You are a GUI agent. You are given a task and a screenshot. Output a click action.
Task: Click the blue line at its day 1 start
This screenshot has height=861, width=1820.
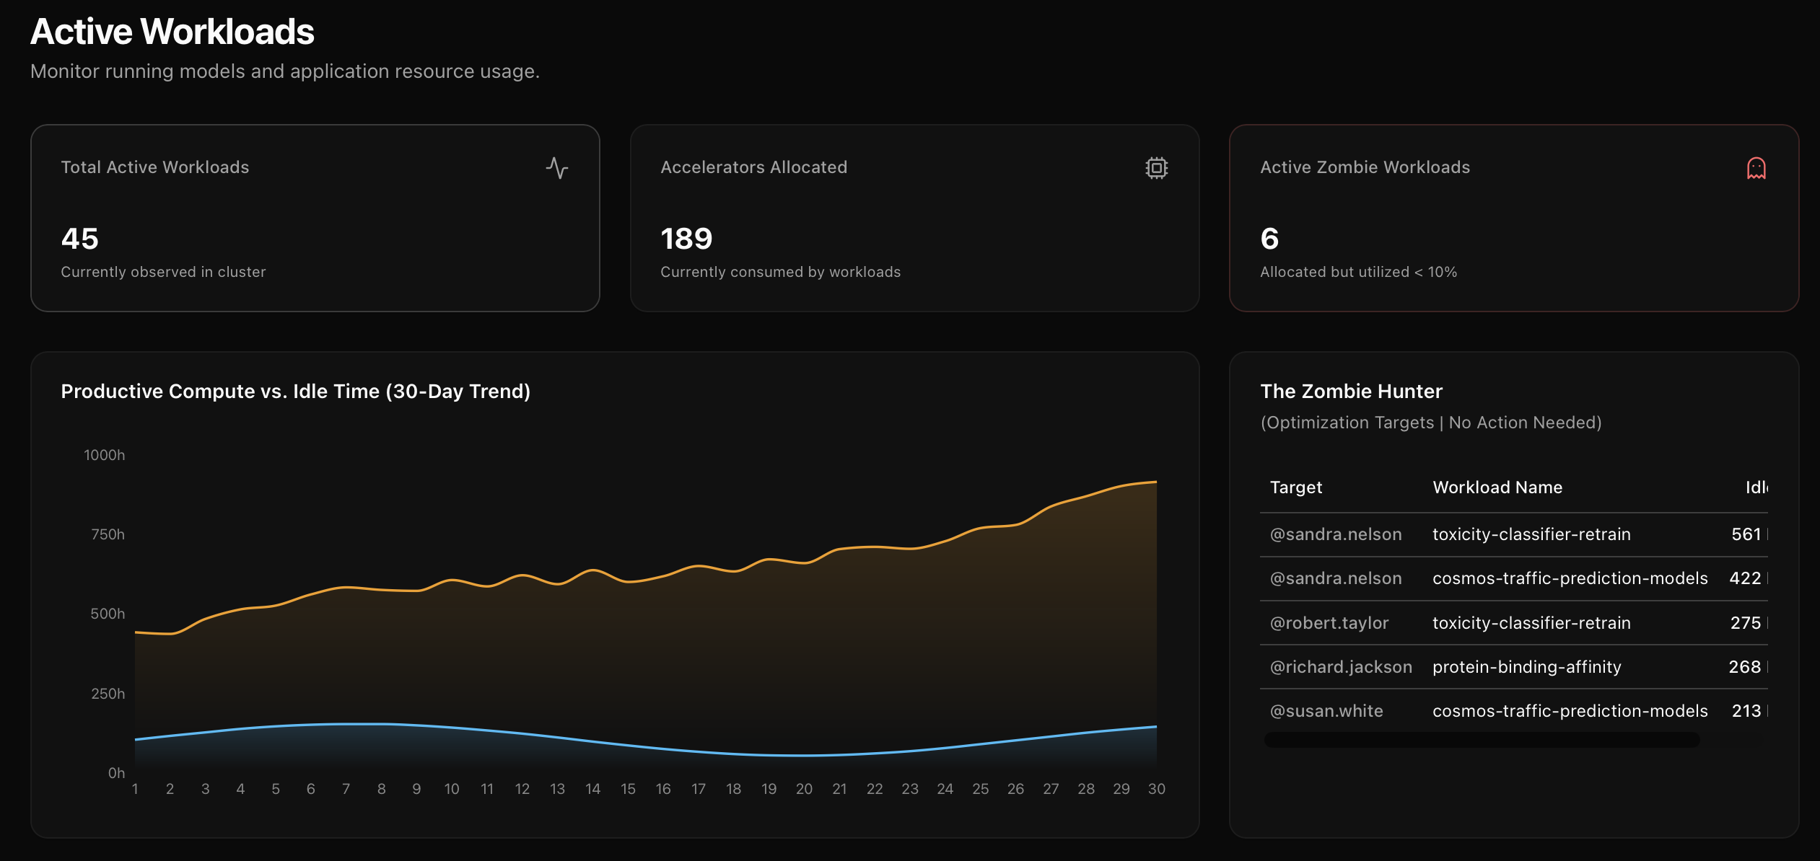pos(136,739)
